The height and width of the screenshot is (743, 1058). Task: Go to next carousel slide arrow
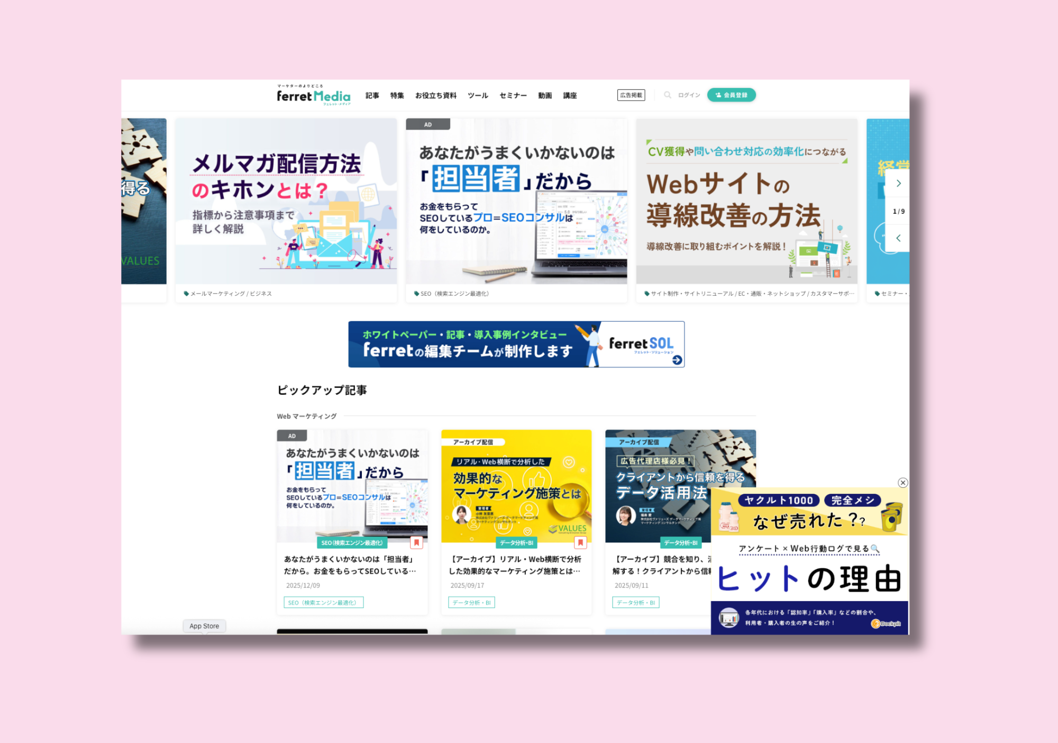898,184
